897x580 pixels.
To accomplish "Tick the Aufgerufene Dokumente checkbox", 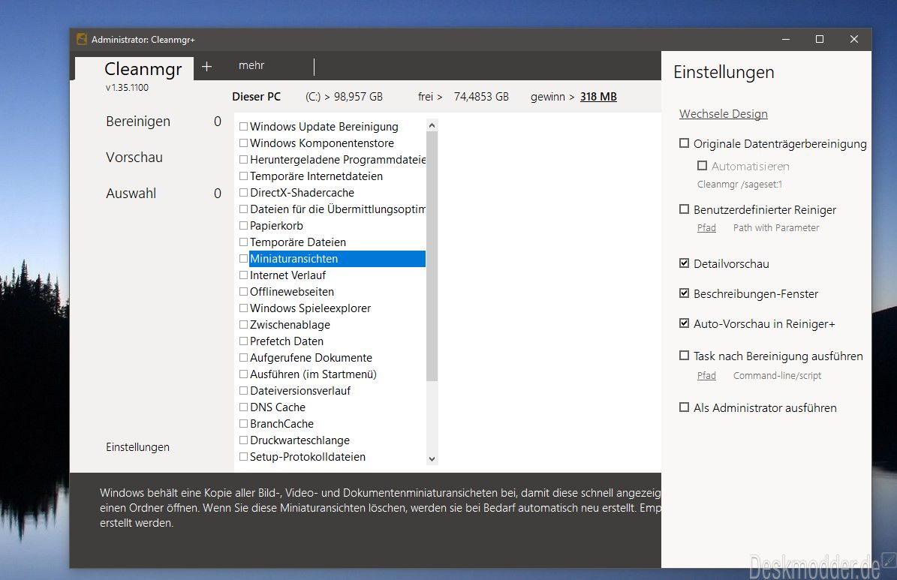I will point(244,357).
